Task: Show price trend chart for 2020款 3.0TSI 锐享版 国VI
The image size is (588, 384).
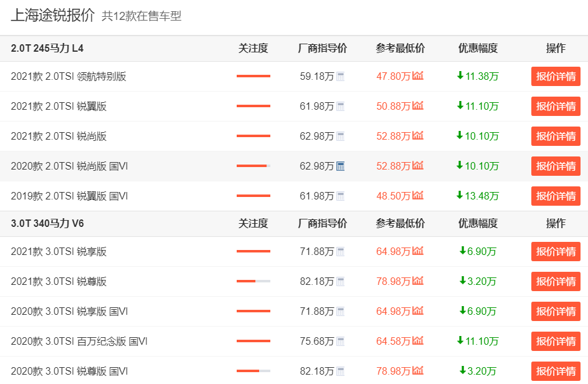Action: [418, 311]
